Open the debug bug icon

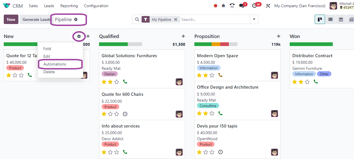223,6
